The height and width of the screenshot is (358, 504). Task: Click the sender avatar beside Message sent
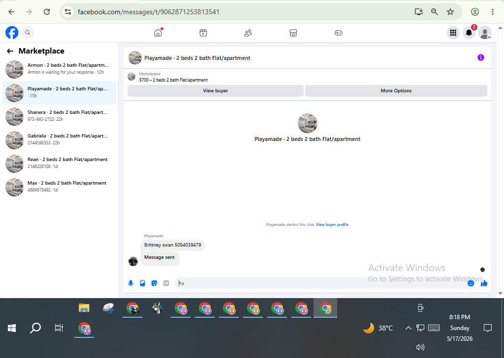coord(133,261)
